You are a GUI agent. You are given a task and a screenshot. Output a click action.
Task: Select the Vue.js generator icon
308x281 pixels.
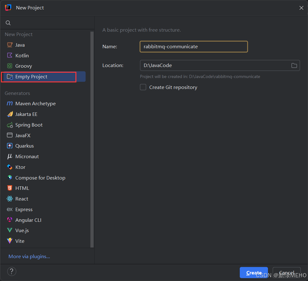pyautogui.click(x=10, y=231)
